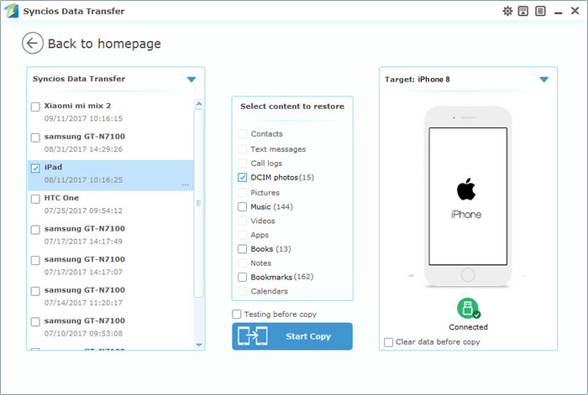Screen dimensions: 588x395
Task: Check samsung GT-N7100 backup from 07/10/2017
Action: pyautogui.click(x=35, y=321)
